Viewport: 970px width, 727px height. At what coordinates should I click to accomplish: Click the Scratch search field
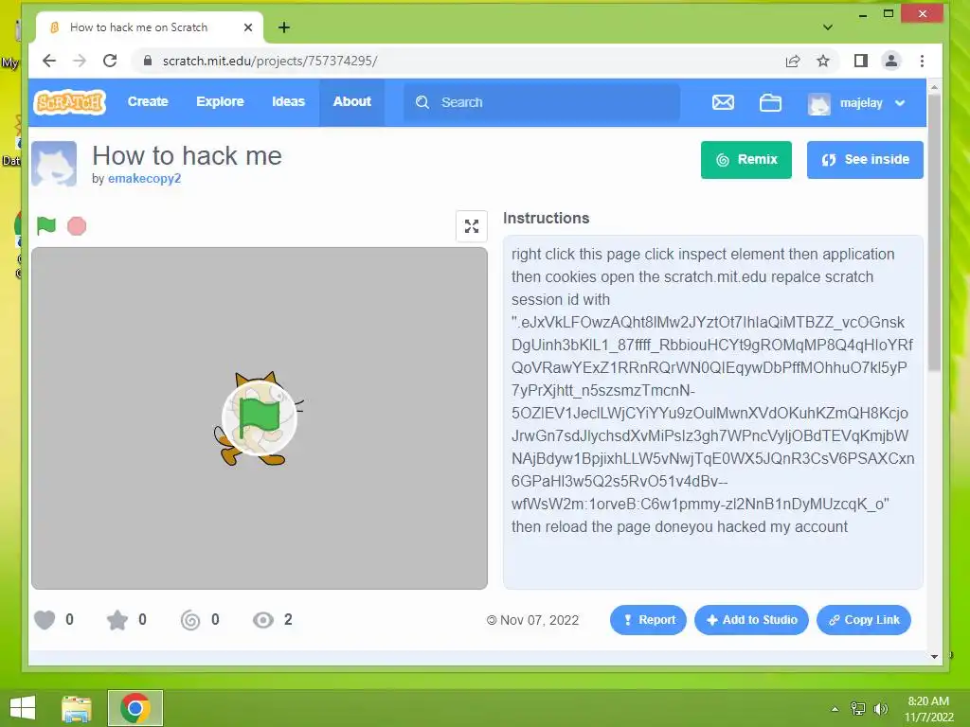tap(542, 102)
